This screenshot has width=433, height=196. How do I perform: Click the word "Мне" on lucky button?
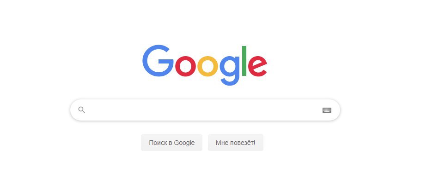pyautogui.click(x=221, y=143)
